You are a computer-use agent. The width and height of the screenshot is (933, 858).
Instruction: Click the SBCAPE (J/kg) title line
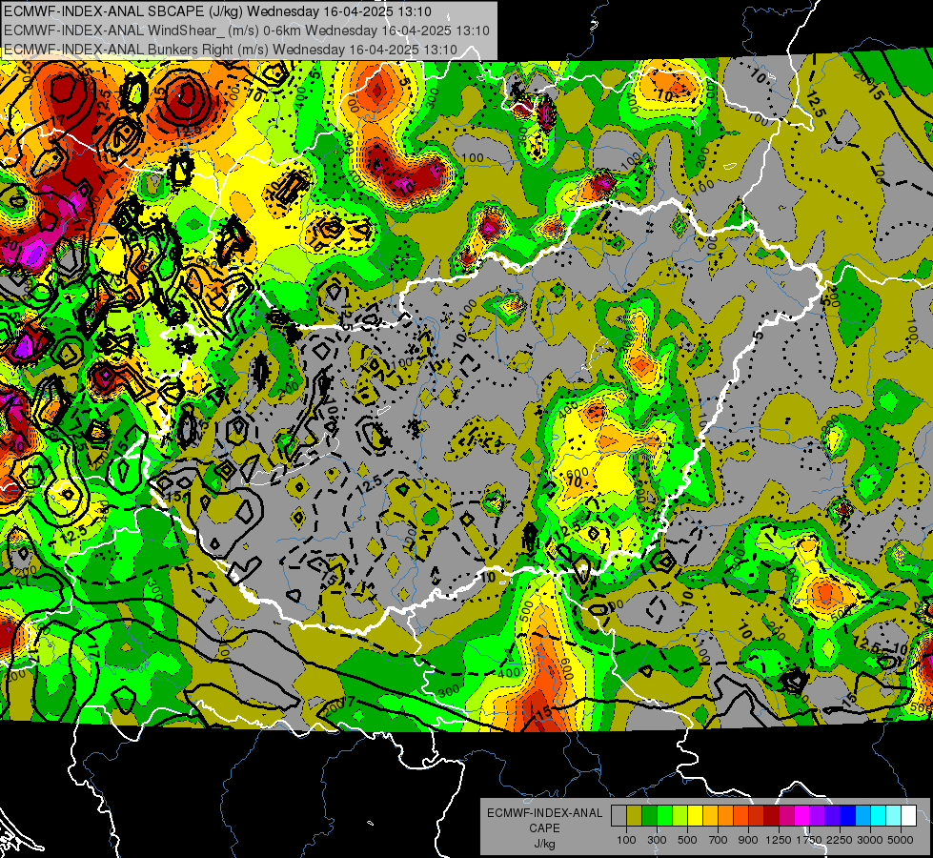click(217, 11)
